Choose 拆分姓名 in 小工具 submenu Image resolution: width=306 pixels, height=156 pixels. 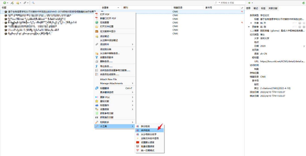coord(150,126)
